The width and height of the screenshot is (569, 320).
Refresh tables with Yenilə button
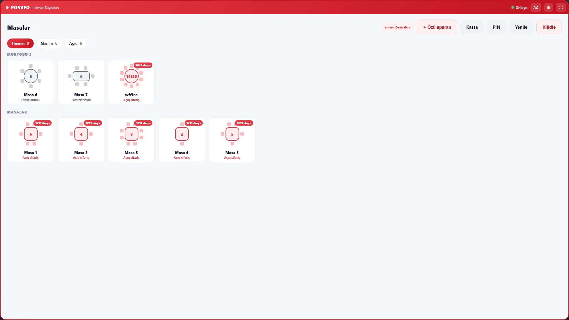pyautogui.click(x=521, y=27)
